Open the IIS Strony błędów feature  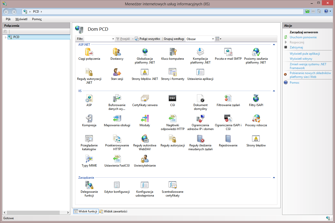[x=256, y=141]
